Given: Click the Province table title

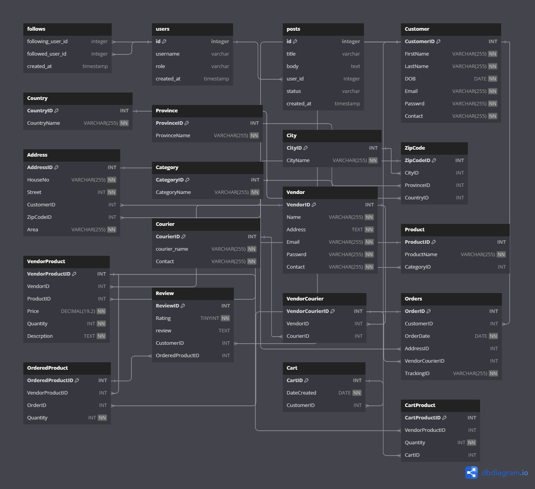Looking at the screenshot, I should (167, 111).
